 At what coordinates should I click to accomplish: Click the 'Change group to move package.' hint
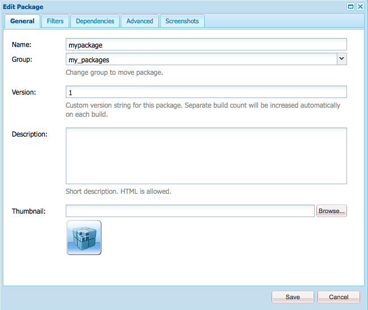point(115,73)
